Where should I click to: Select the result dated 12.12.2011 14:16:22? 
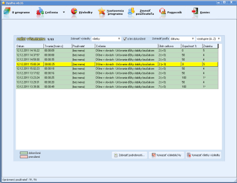click(x=117, y=51)
